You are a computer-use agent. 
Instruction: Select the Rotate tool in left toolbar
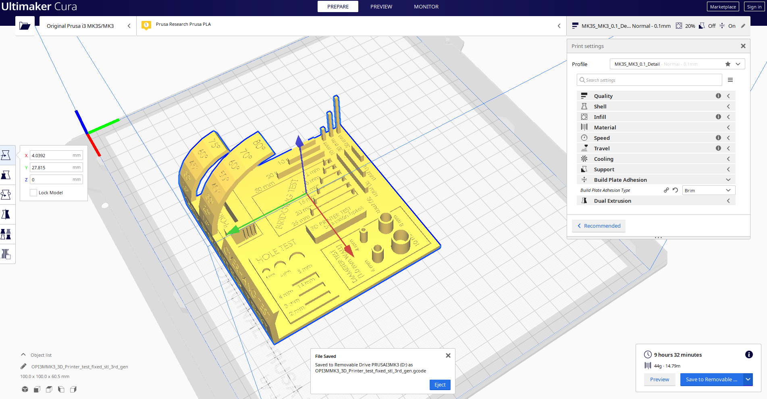[6, 195]
